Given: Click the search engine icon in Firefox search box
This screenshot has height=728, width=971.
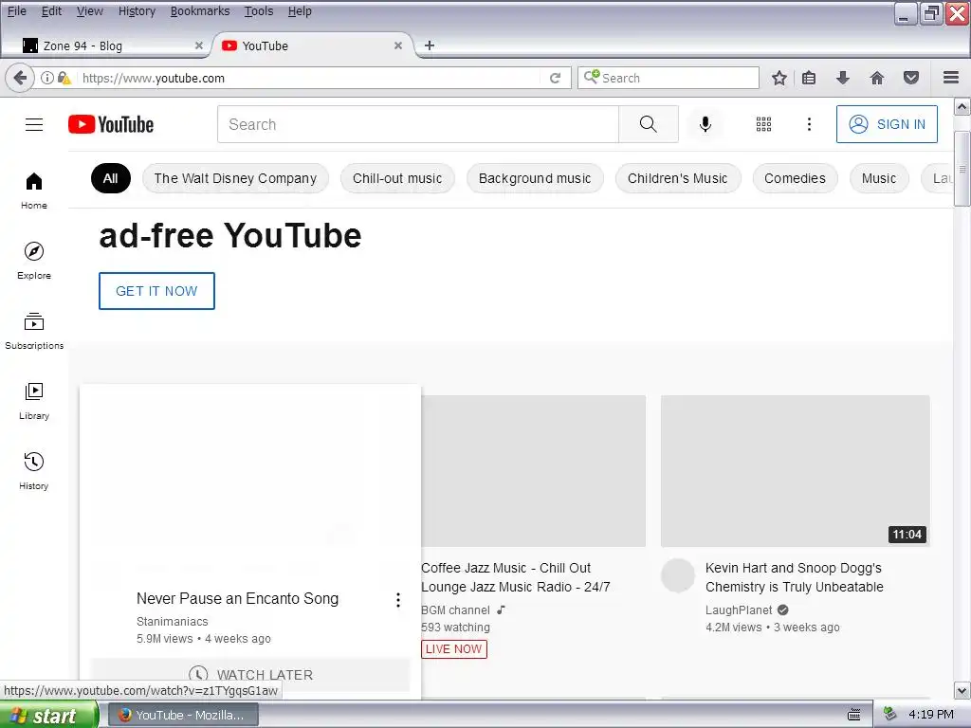Looking at the screenshot, I should tap(592, 77).
